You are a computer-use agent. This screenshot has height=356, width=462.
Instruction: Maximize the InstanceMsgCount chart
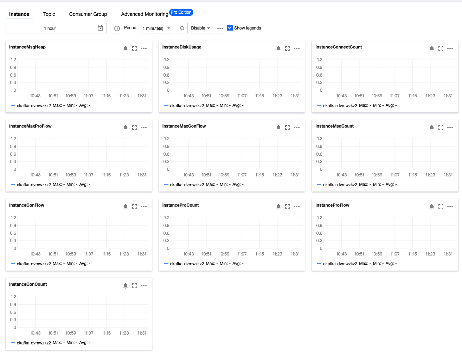pos(441,128)
